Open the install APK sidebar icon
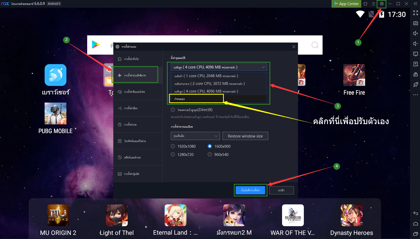 tap(415, 64)
